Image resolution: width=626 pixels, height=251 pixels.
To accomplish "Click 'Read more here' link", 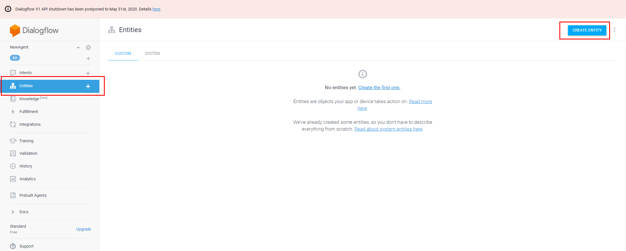I will [420, 101].
